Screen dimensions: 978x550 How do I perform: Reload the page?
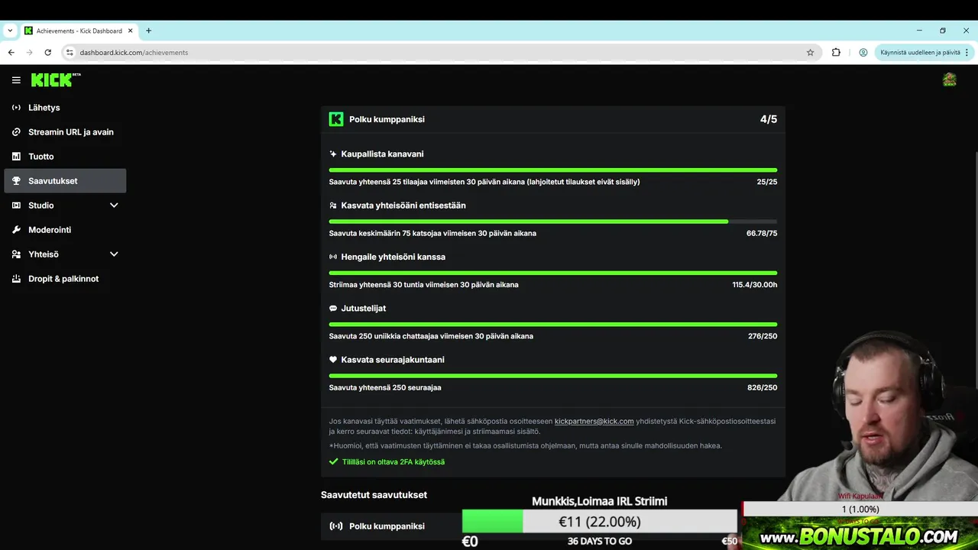47,53
